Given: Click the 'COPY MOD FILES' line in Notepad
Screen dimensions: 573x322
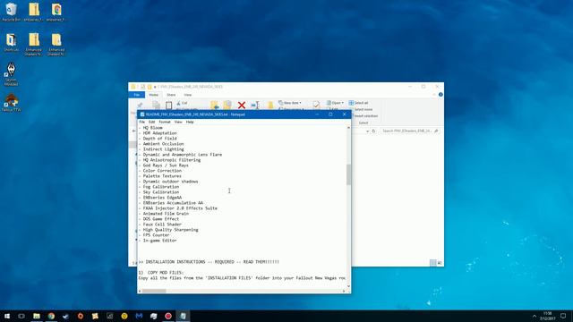Looking at the screenshot, I should pyautogui.click(x=161, y=273).
